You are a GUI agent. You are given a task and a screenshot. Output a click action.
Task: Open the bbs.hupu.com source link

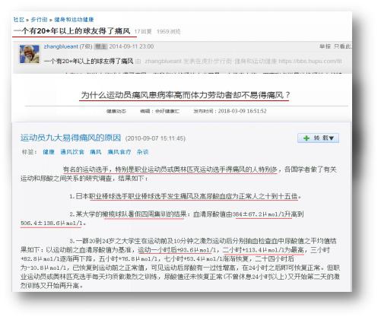point(310,61)
